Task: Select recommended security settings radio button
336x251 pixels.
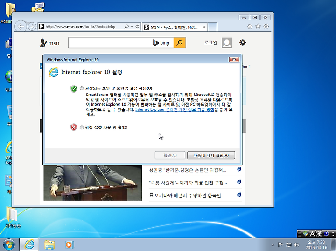Action: click(82, 88)
